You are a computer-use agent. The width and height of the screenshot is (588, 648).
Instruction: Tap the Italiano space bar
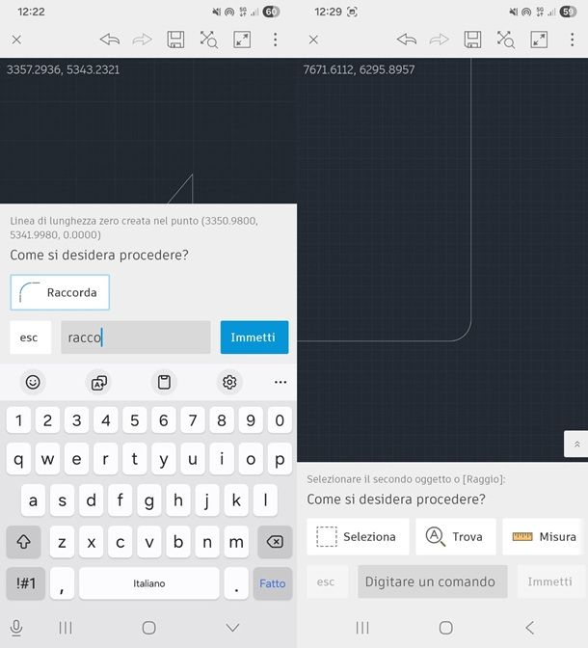pyautogui.click(x=149, y=583)
